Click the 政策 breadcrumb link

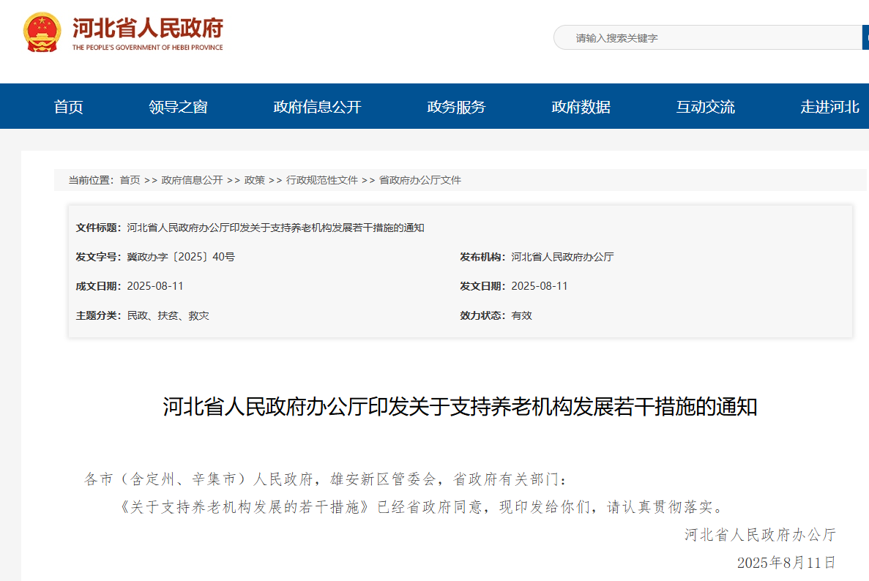(255, 180)
